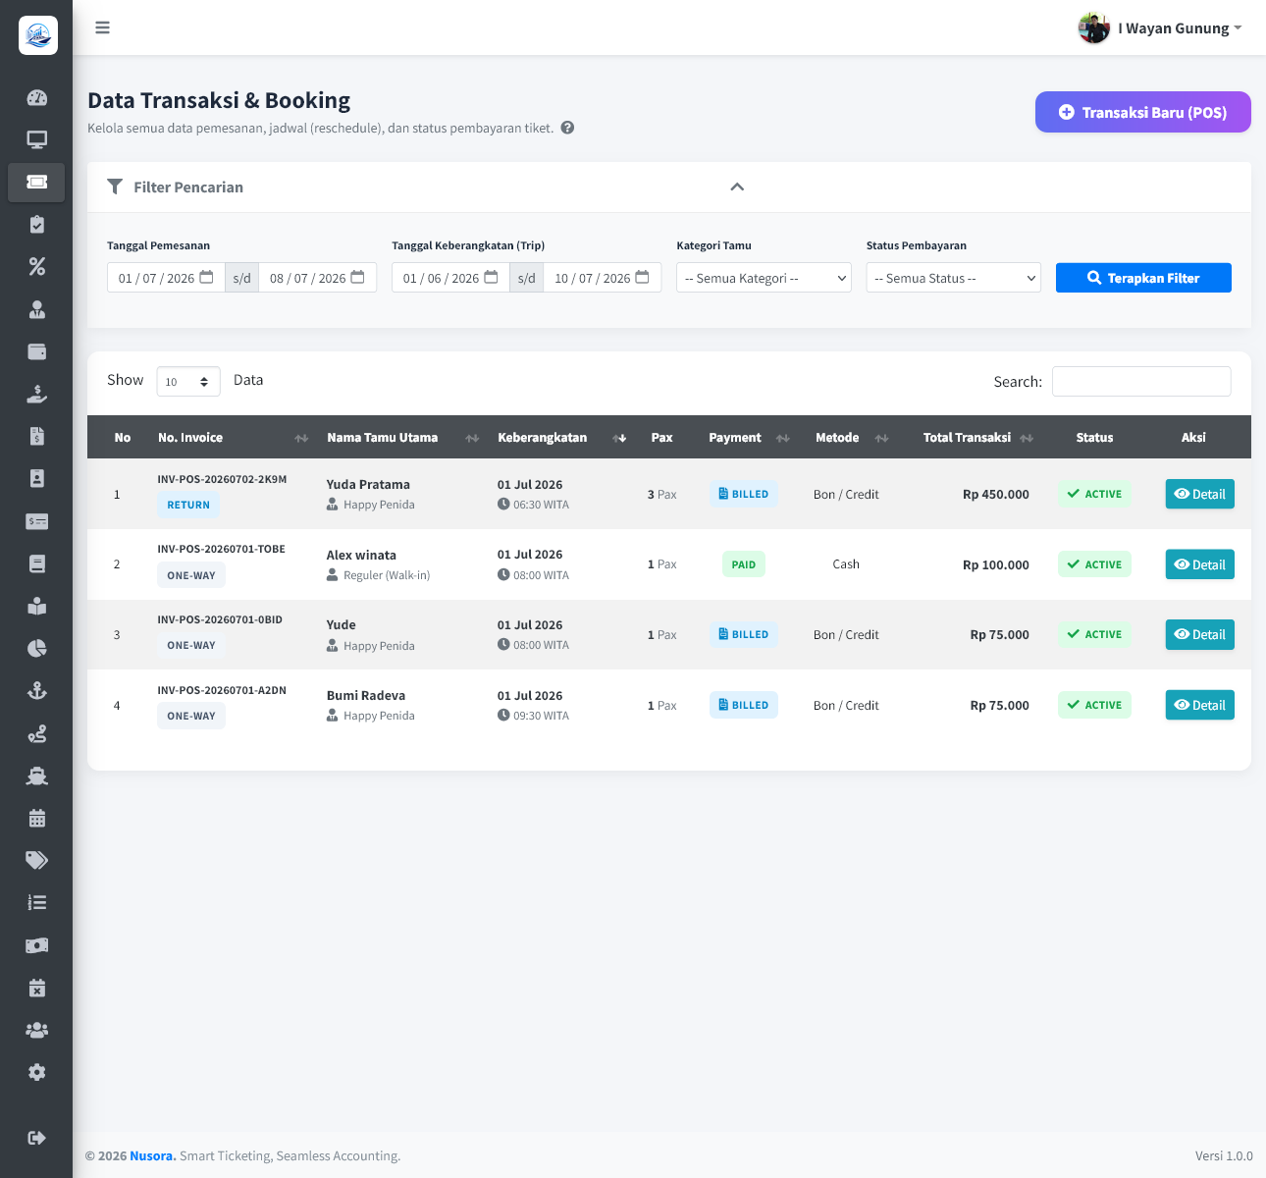Open the book ledger icon in sidebar
Image resolution: width=1266 pixels, height=1178 pixels.
pyautogui.click(x=36, y=563)
